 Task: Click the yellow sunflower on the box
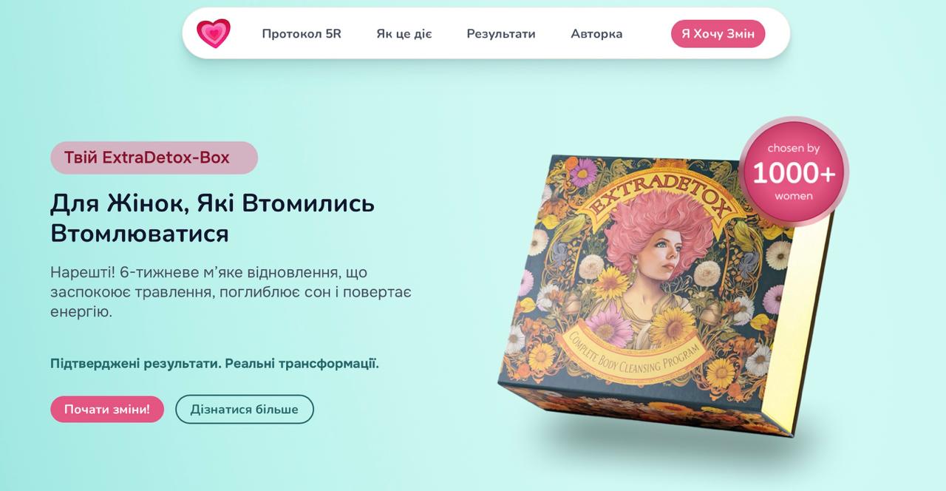click(671, 328)
